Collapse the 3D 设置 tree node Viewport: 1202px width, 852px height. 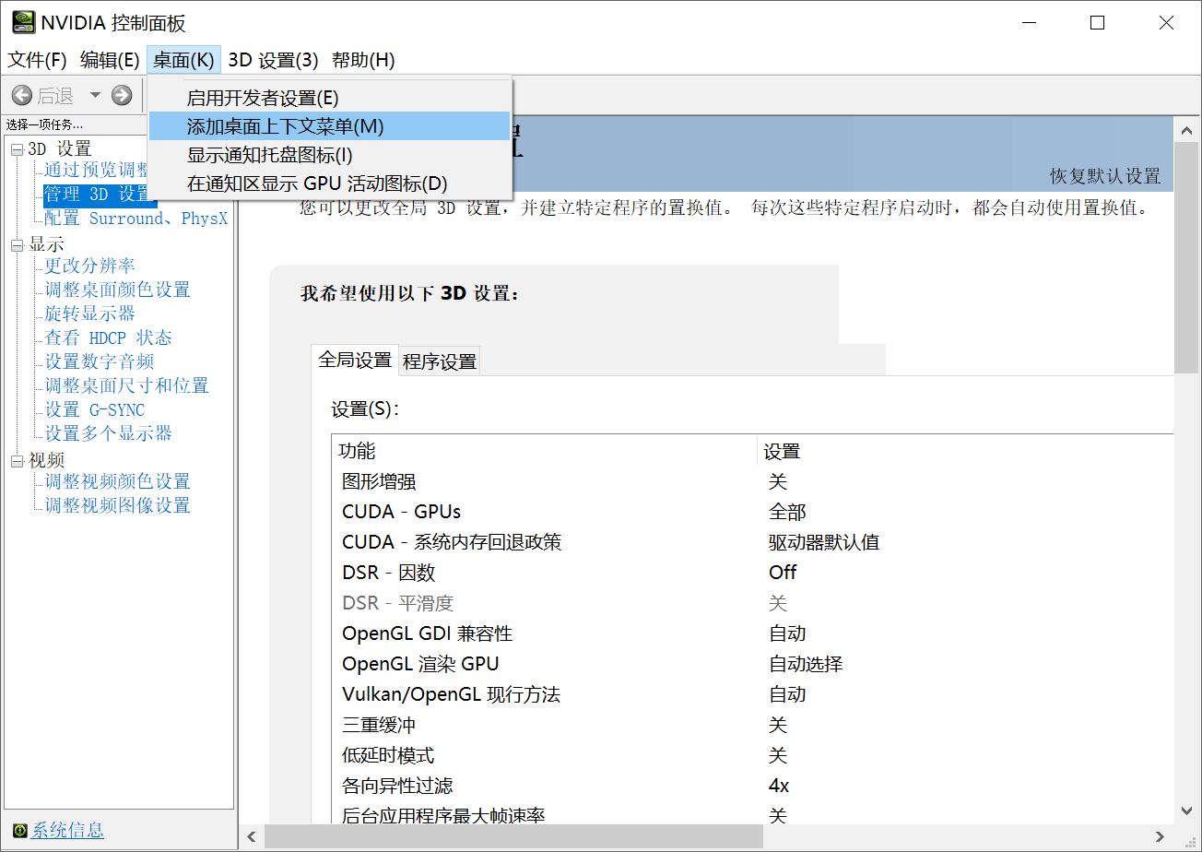coord(17,149)
